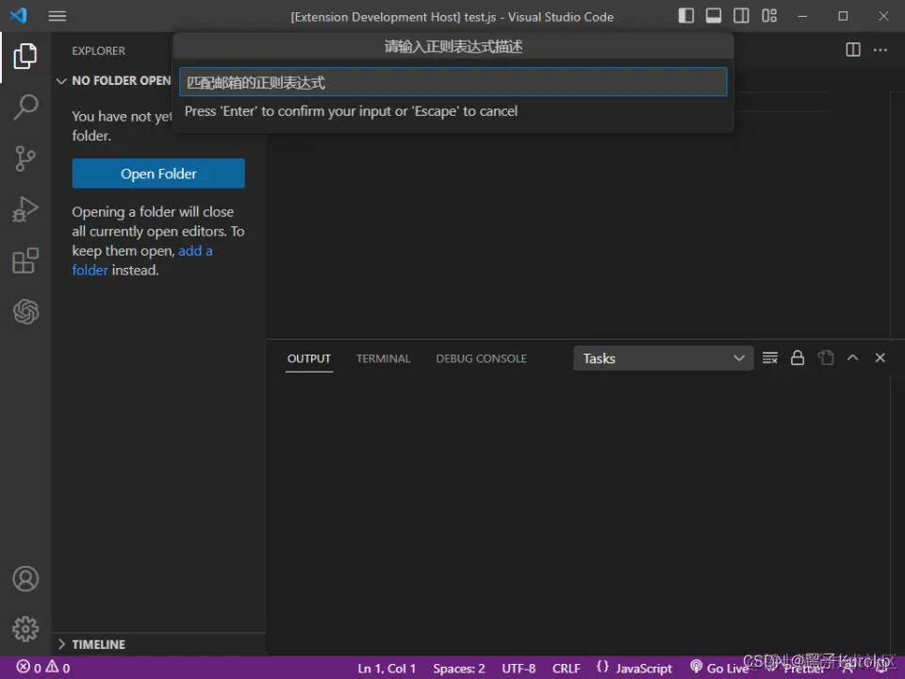The height and width of the screenshot is (679, 905).
Task: Open the Explorer view in activity bar
Action: (x=25, y=56)
